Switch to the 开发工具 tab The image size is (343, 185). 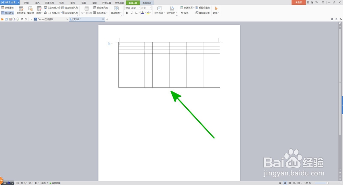(x=107, y=3)
